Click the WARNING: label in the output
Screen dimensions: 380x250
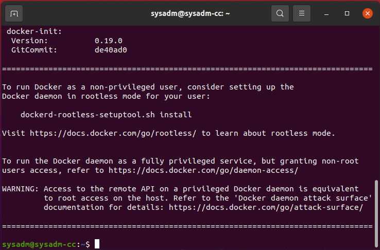pyautogui.click(x=21, y=189)
